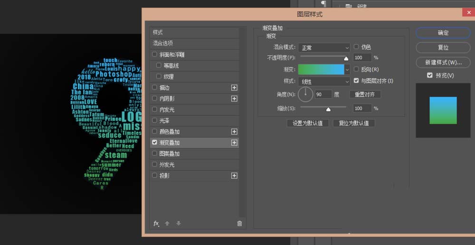Enable the 描边 checkbox
475x245 pixels.
154,87
